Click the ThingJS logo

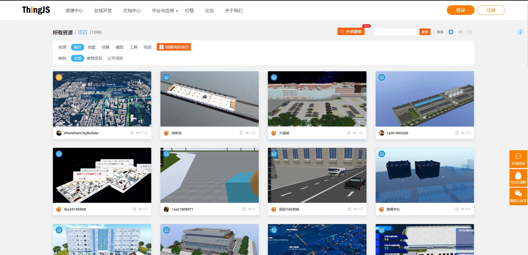click(x=36, y=10)
